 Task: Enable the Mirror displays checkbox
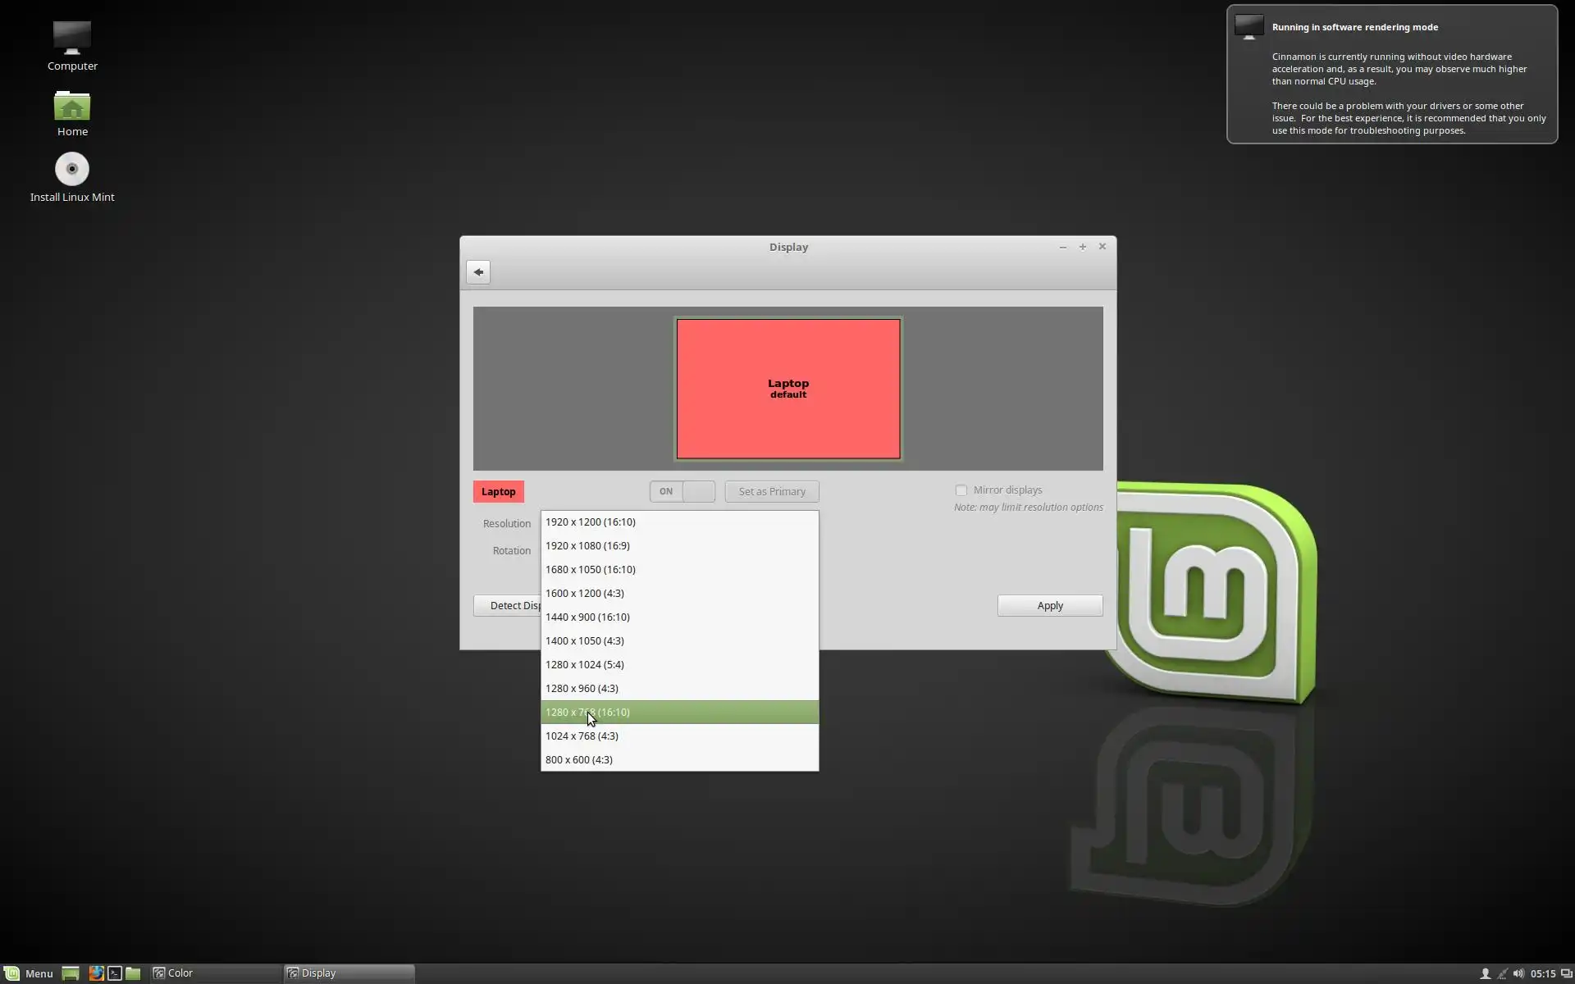tap(961, 490)
